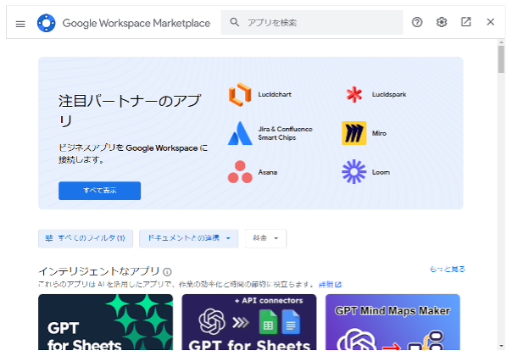This screenshot has width=512, height=356.
Task: Open the hamburger main menu
Action: tap(20, 24)
